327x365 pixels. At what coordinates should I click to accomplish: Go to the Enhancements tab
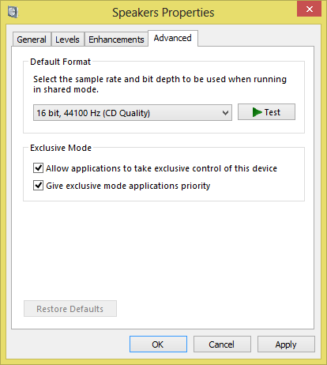[x=116, y=40]
